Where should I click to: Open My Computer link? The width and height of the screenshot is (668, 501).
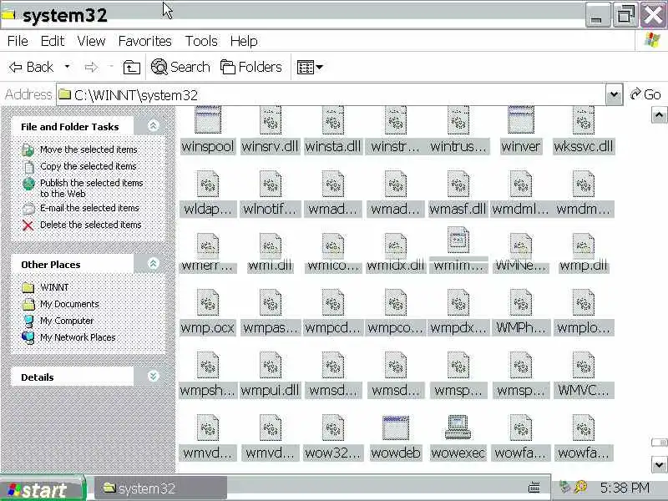coord(67,321)
